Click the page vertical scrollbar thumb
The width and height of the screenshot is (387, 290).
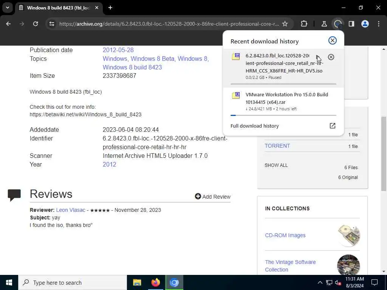pos(384,153)
